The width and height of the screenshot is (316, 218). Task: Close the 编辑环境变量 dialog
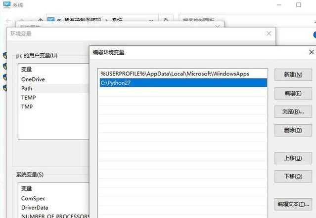point(312,52)
